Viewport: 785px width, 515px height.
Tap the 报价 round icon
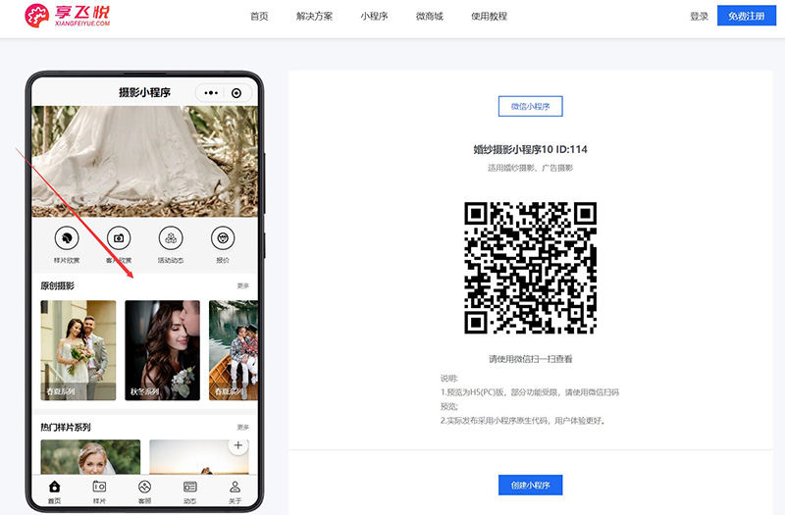pyautogui.click(x=223, y=237)
